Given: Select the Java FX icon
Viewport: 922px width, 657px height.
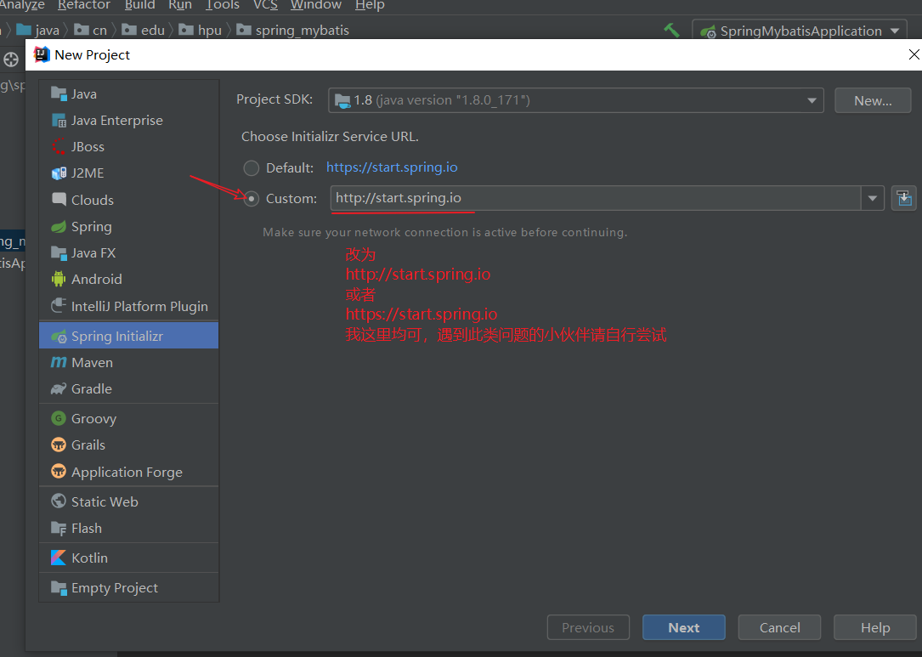Looking at the screenshot, I should [59, 253].
